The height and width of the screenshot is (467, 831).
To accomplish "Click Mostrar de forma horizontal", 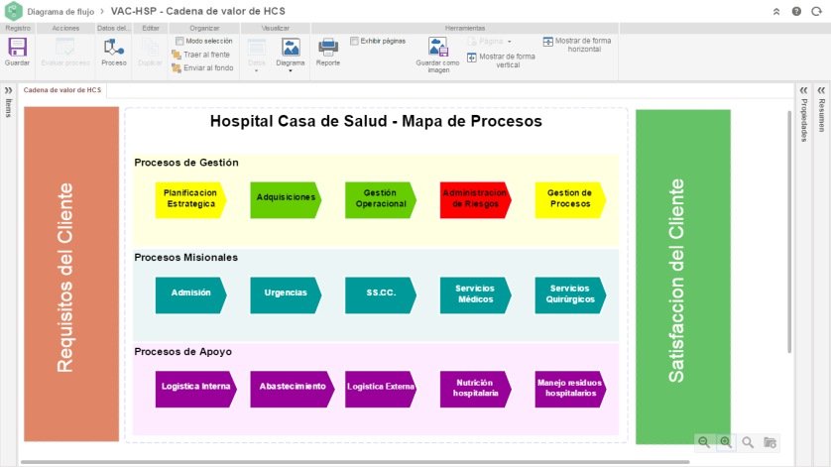I will click(x=577, y=45).
